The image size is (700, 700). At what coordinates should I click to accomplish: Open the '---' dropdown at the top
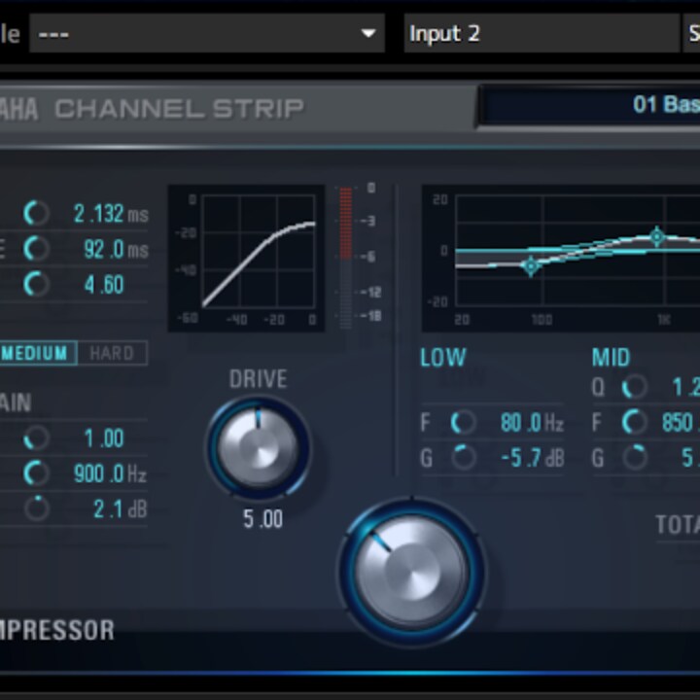(x=205, y=34)
